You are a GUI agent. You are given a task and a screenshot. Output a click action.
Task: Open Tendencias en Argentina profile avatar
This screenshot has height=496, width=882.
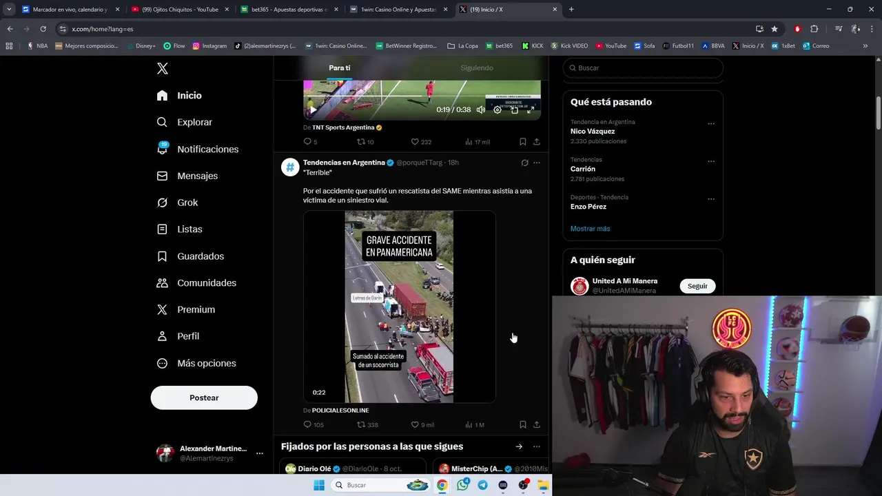pos(290,167)
